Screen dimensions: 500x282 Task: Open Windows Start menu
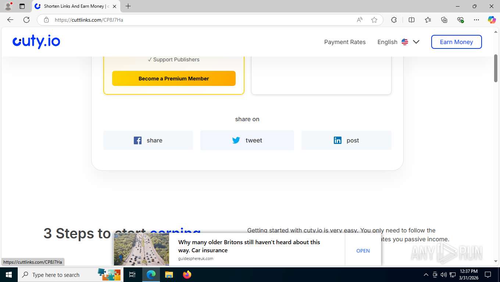[9, 275]
